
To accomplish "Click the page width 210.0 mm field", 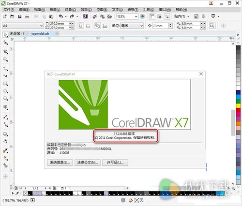I will (x=59, y=24).
